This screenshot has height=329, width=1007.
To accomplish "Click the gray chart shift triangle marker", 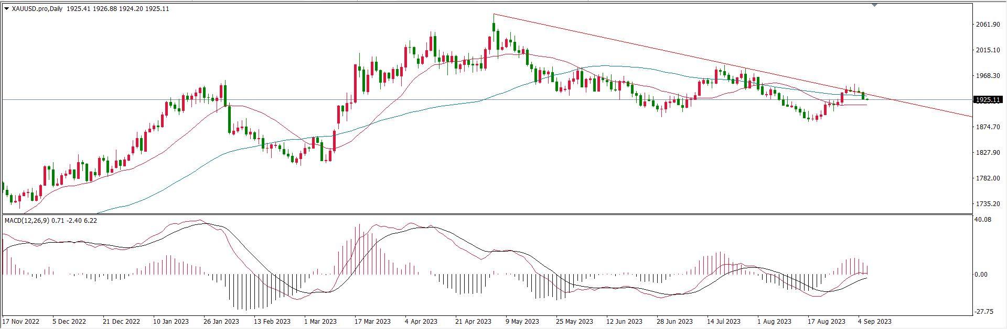I will pos(874,5).
